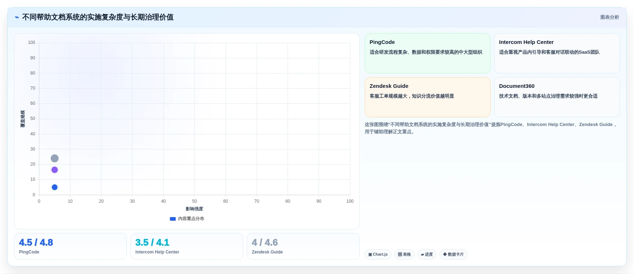
Task: Select the 3.5 / 4.1 Intercom score card
Action: [x=187, y=246]
